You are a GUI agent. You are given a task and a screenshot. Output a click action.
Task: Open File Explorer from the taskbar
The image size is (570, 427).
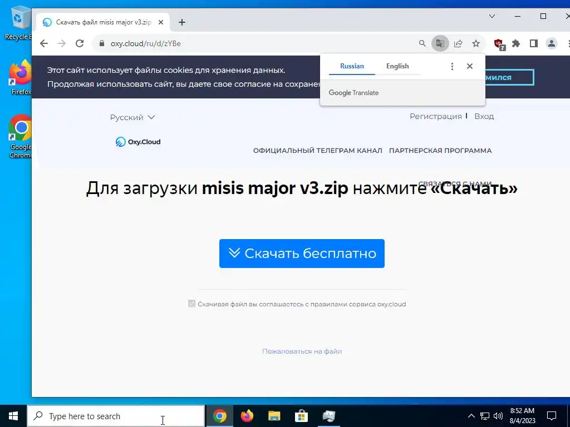click(274, 416)
